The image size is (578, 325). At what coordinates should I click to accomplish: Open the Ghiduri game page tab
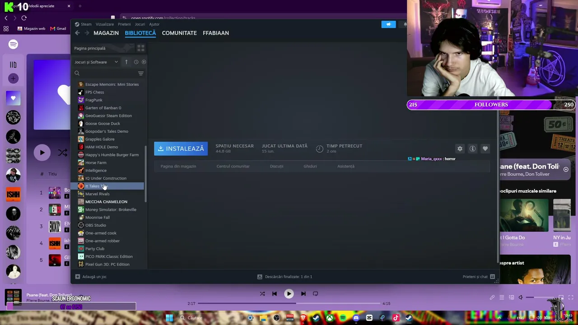click(x=310, y=166)
